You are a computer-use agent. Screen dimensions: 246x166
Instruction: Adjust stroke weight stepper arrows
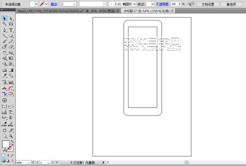[x=62, y=4]
